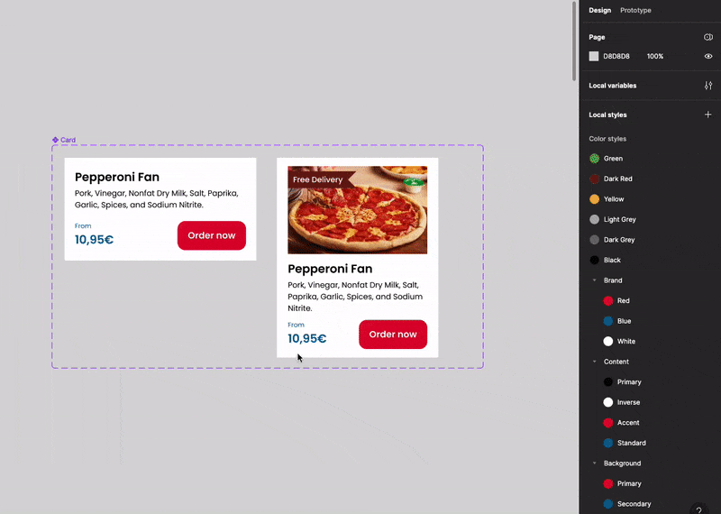Click the D8D8D8 page color swatch
The width and height of the screenshot is (721, 514).
click(594, 56)
